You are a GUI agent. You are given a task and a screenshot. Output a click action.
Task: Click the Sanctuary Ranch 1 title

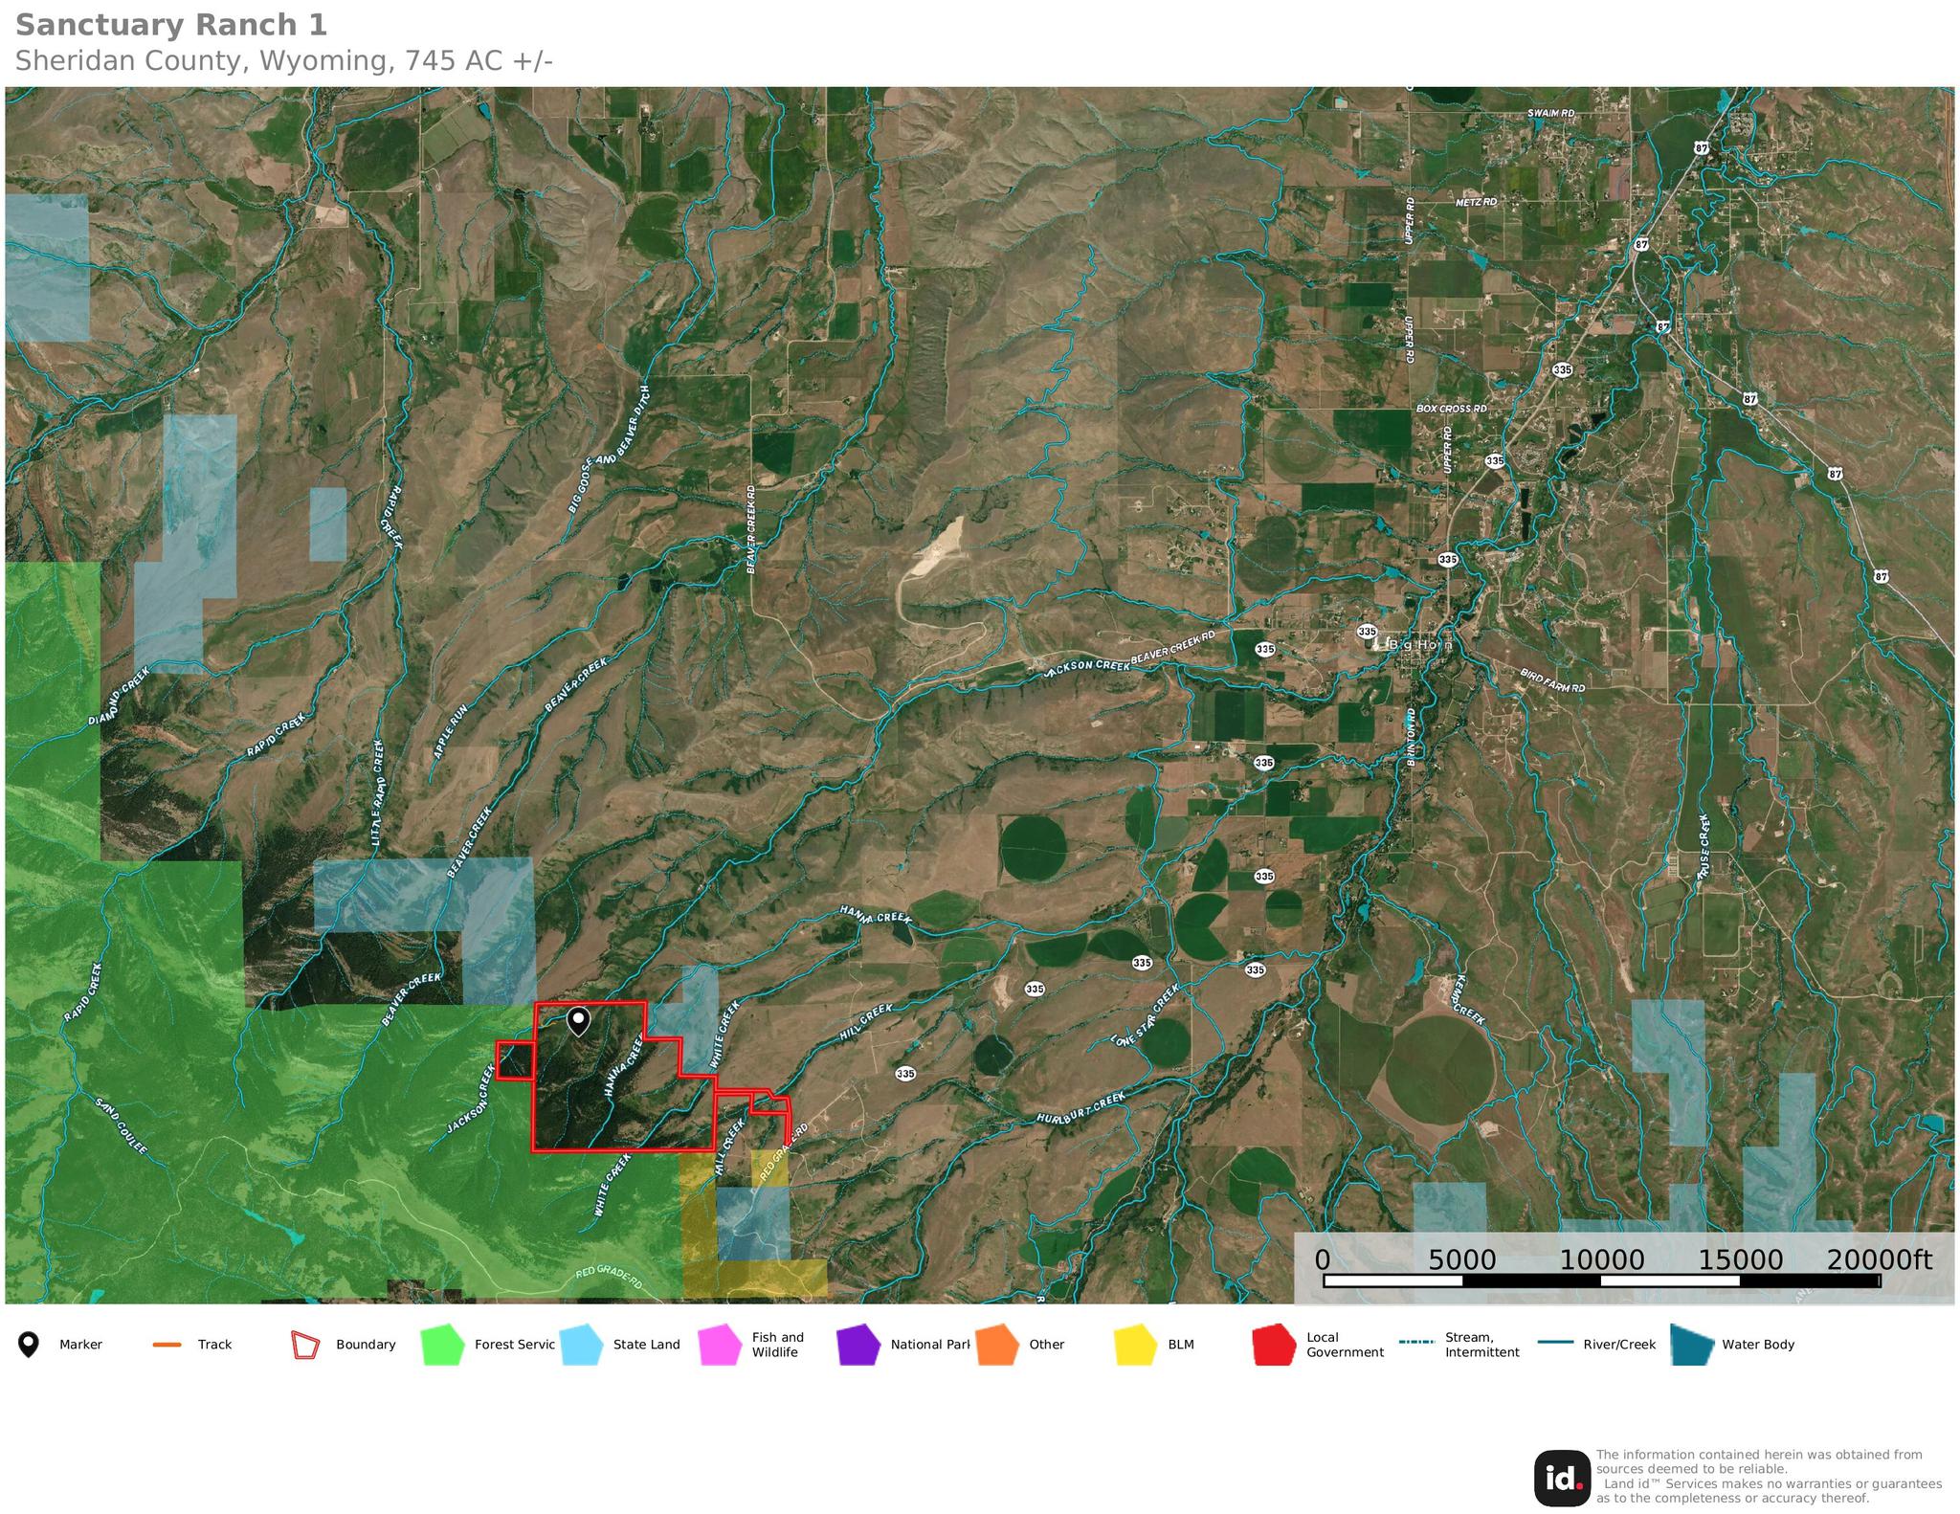point(171,25)
